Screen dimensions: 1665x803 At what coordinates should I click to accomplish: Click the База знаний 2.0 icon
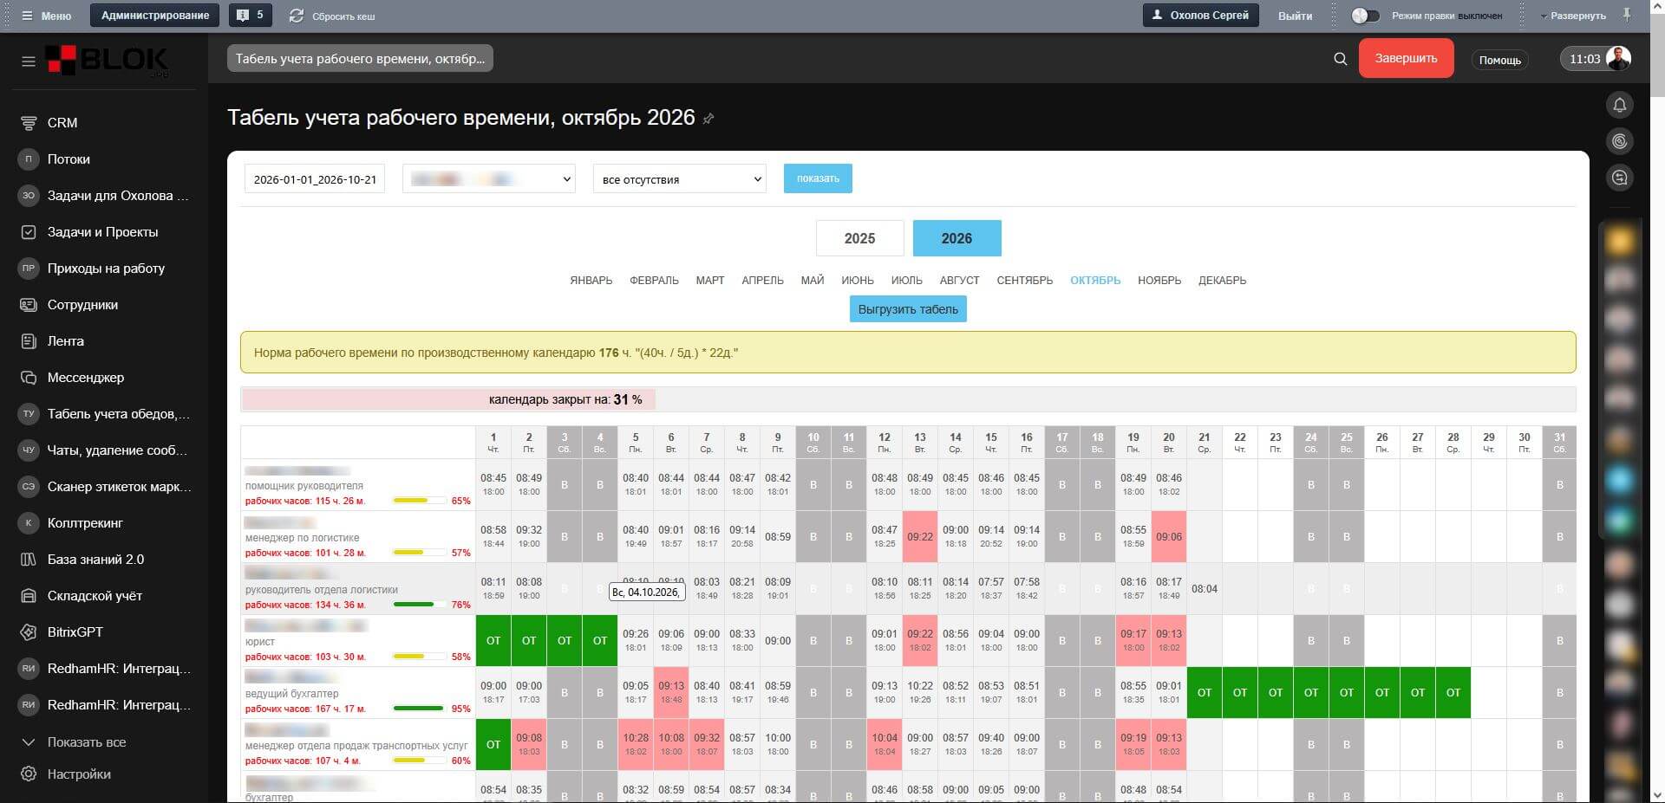point(29,560)
